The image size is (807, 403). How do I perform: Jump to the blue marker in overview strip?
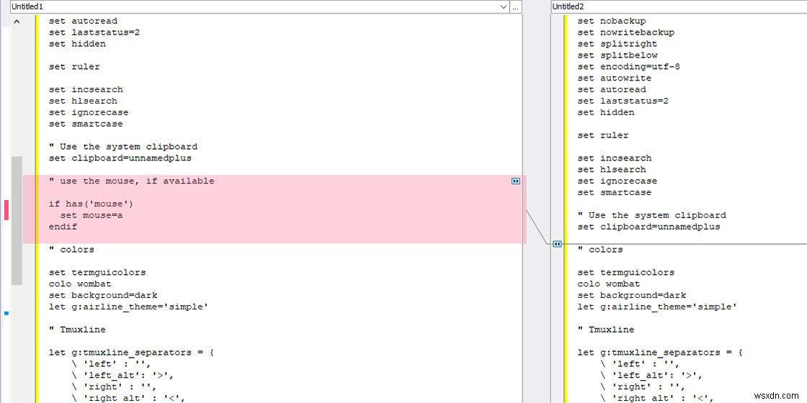[x=6, y=312]
